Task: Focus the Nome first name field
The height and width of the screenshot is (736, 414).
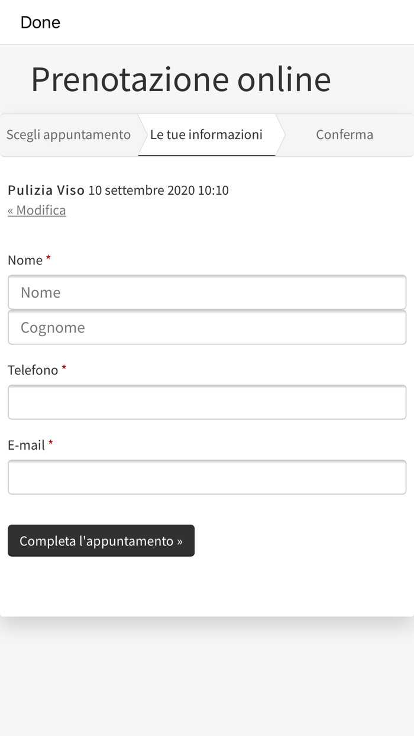Action: point(207,292)
